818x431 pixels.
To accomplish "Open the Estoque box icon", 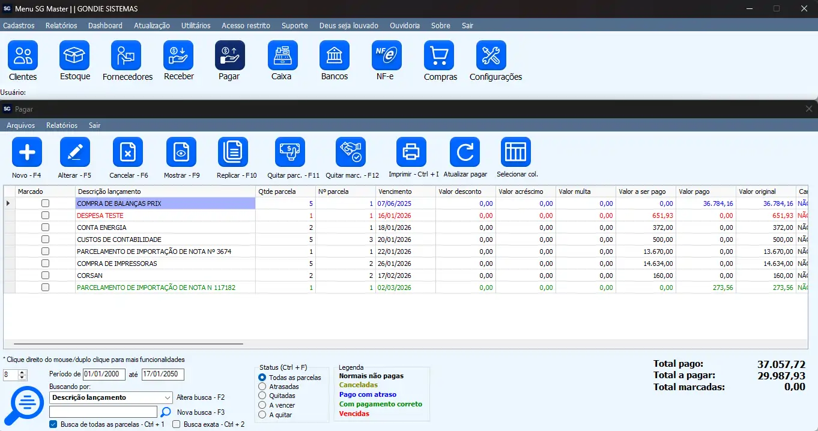I will [x=74, y=56].
